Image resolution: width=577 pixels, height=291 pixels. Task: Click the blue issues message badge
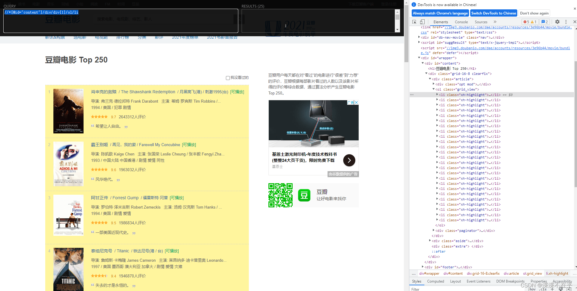coord(545,22)
